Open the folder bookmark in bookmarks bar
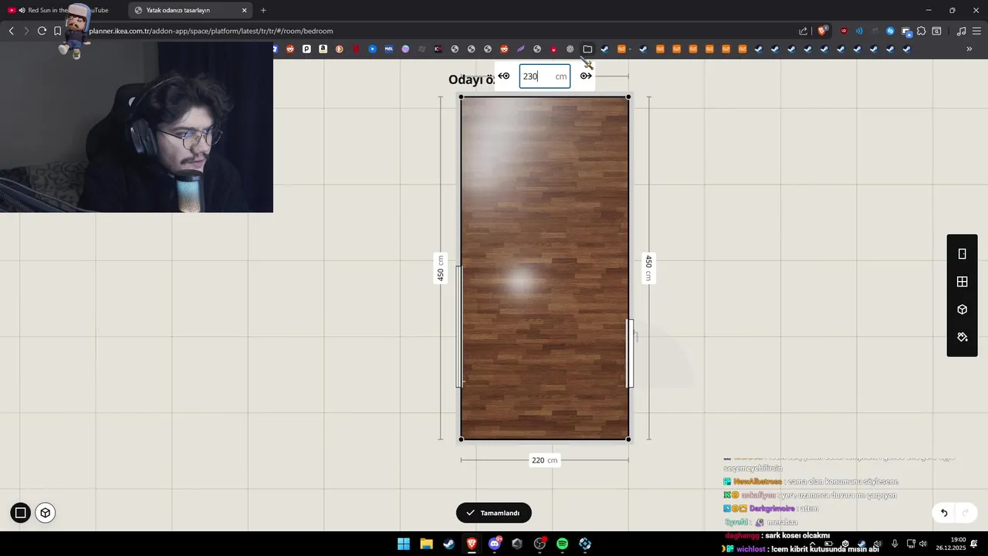This screenshot has height=556, width=988. point(587,49)
